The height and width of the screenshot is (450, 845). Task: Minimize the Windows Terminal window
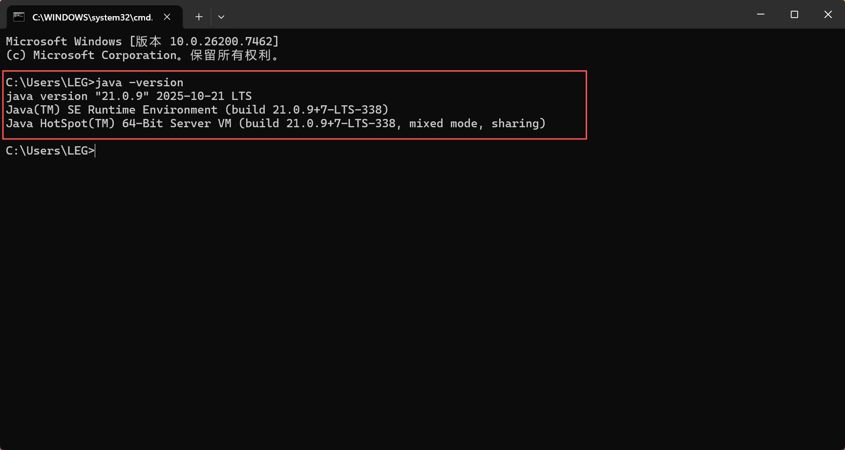click(760, 14)
